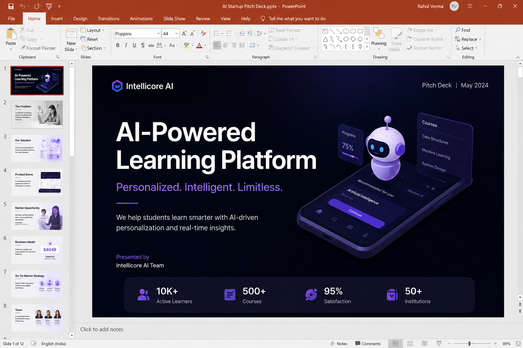The image size is (523, 348).
Task: Select The Problem slide 2 thumbnail
Action: pos(37,115)
